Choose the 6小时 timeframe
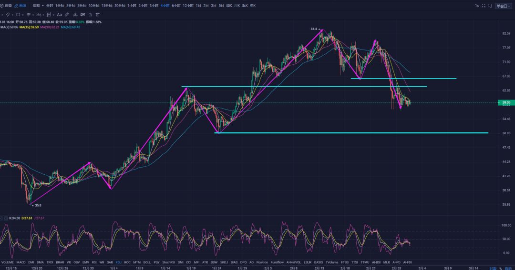 pyautogui.click(x=176, y=6)
